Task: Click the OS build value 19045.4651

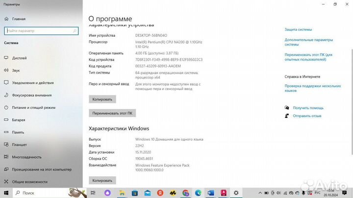Action: pyautogui.click(x=144, y=159)
